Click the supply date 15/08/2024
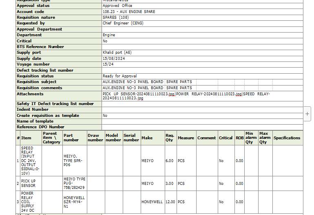 (x=114, y=58)
